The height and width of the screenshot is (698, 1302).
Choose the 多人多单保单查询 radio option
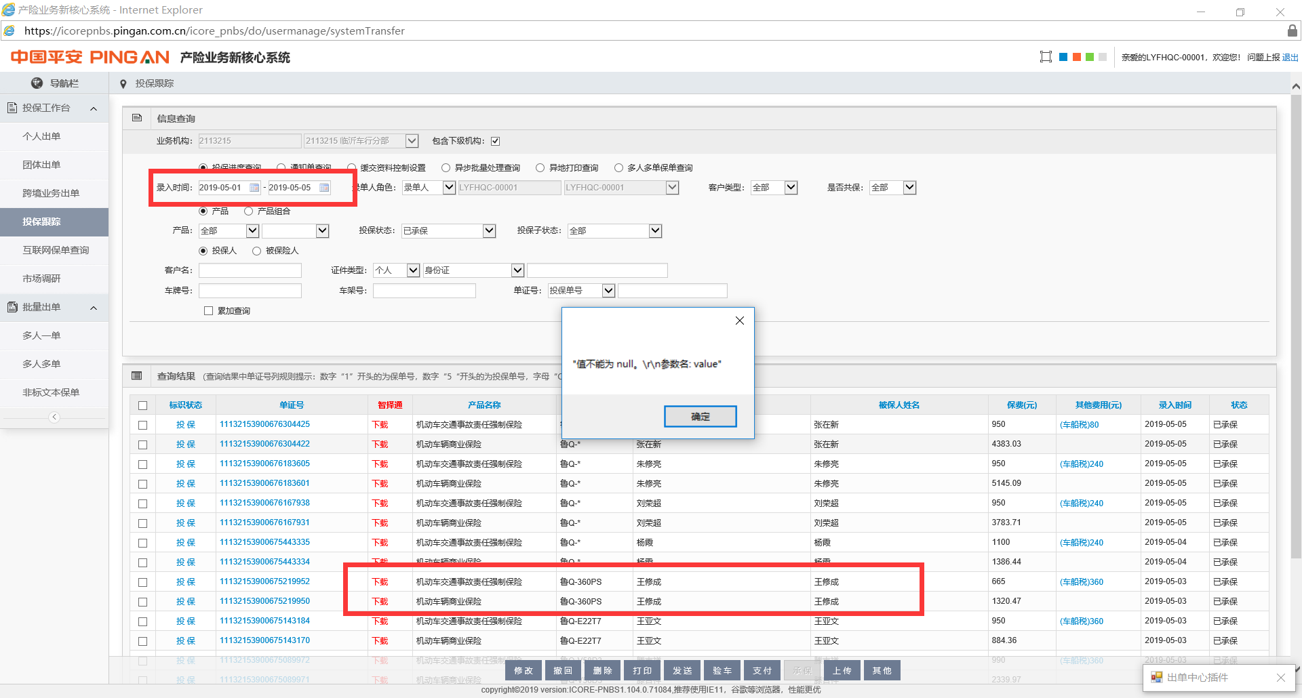click(618, 168)
